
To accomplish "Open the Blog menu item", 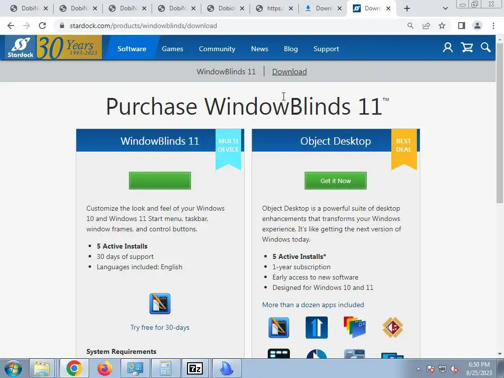I will (x=291, y=49).
